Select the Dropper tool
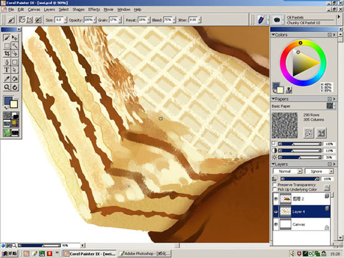The image size is (344, 258). (7, 79)
